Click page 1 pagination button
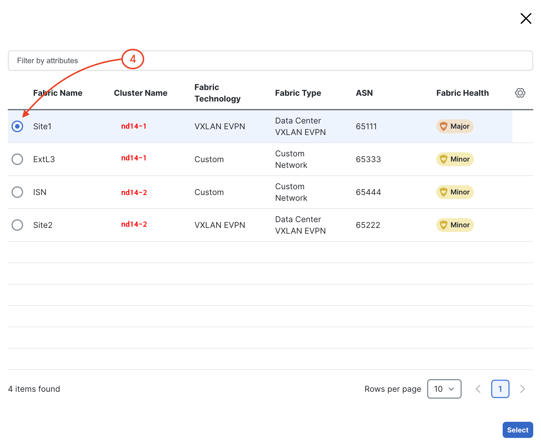This screenshot has width=541, height=446. click(500, 389)
